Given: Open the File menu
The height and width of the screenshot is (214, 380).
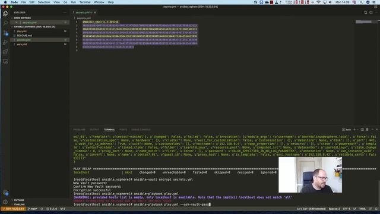Looking at the screenshot, I should click(24, 2).
